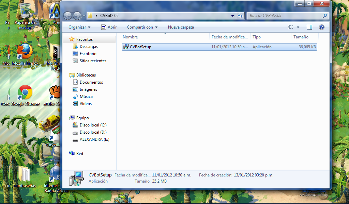Click the Nueva carpeta button

[181, 27]
